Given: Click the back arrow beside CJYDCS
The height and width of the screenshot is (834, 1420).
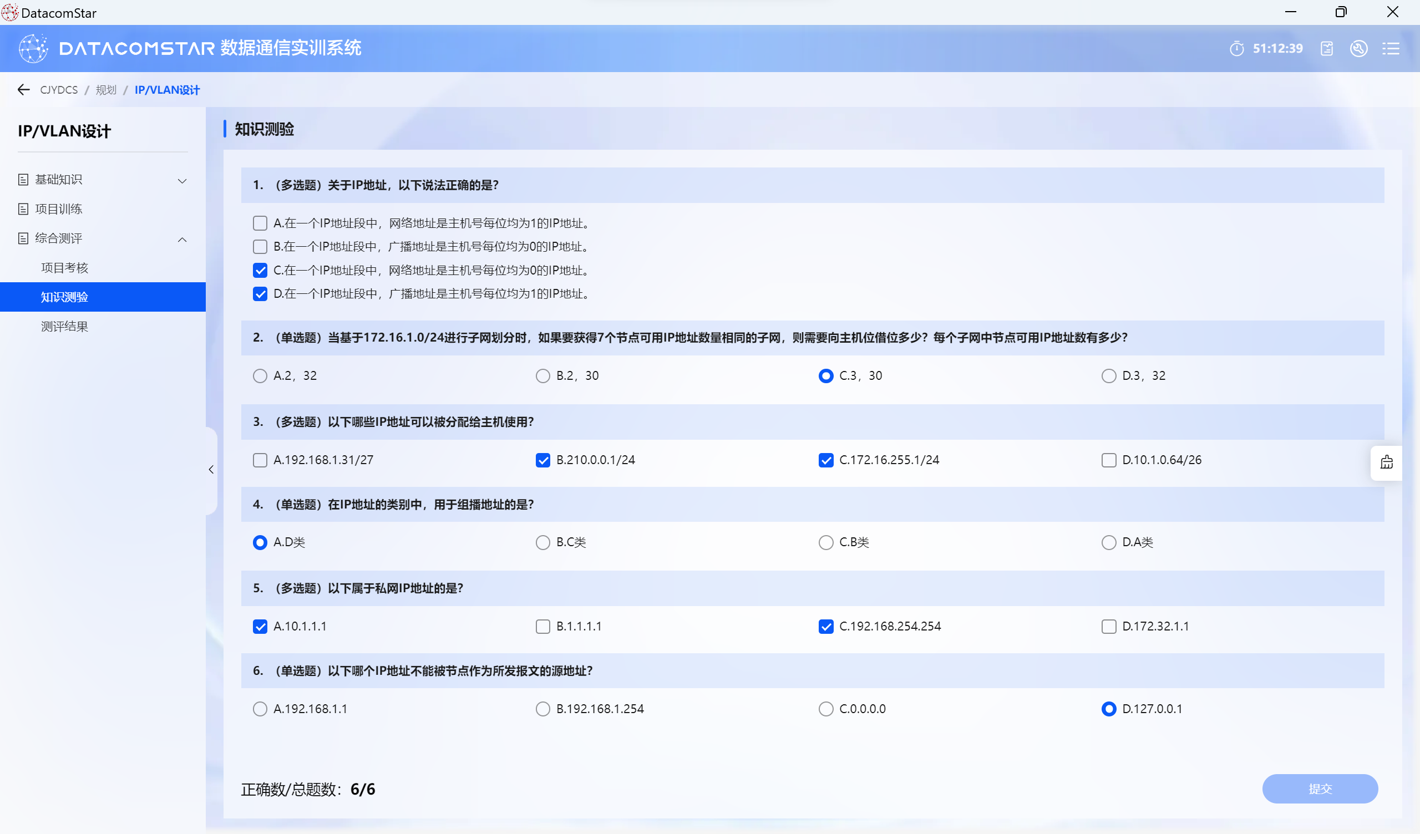Looking at the screenshot, I should 24,90.
